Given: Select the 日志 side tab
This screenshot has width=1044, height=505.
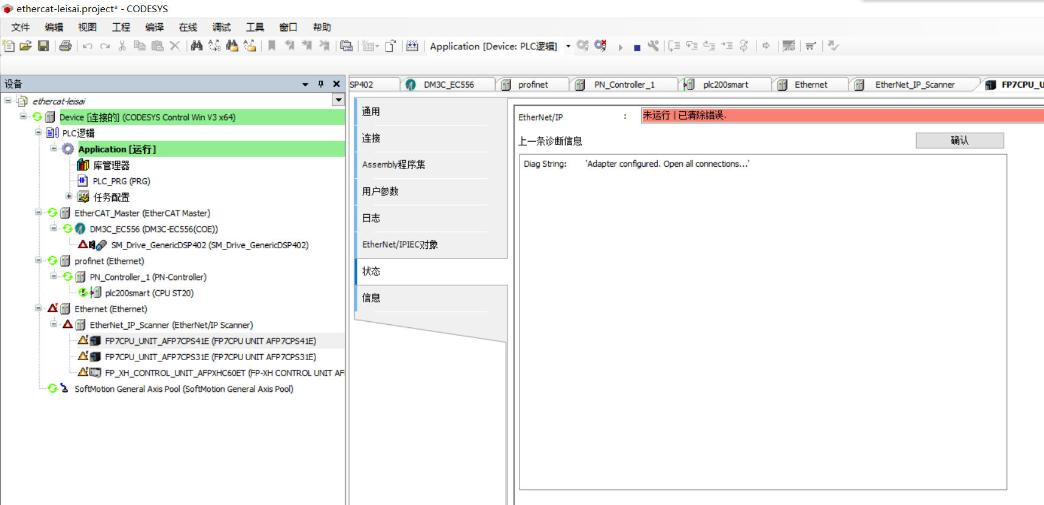Looking at the screenshot, I should (x=371, y=218).
